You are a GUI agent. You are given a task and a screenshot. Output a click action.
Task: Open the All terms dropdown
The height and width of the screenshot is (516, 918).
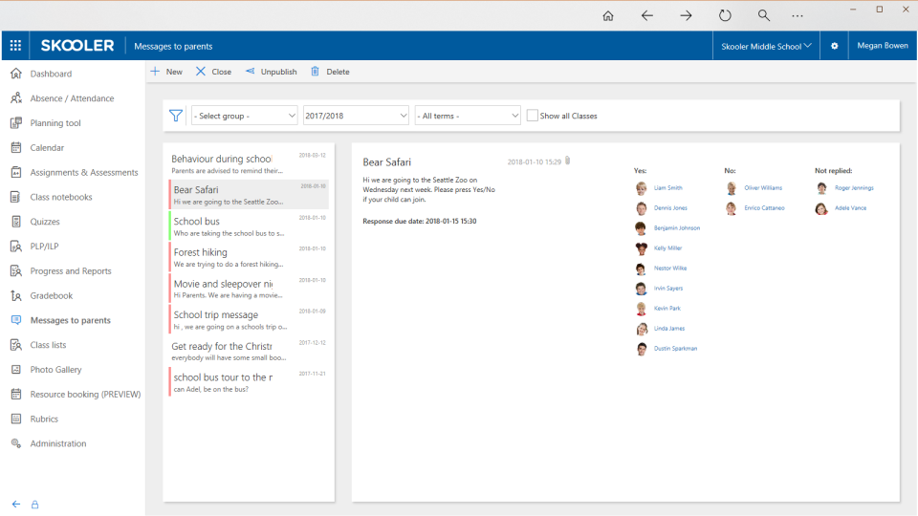click(468, 116)
